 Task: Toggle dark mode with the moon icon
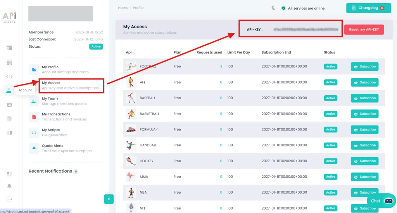pos(274,8)
